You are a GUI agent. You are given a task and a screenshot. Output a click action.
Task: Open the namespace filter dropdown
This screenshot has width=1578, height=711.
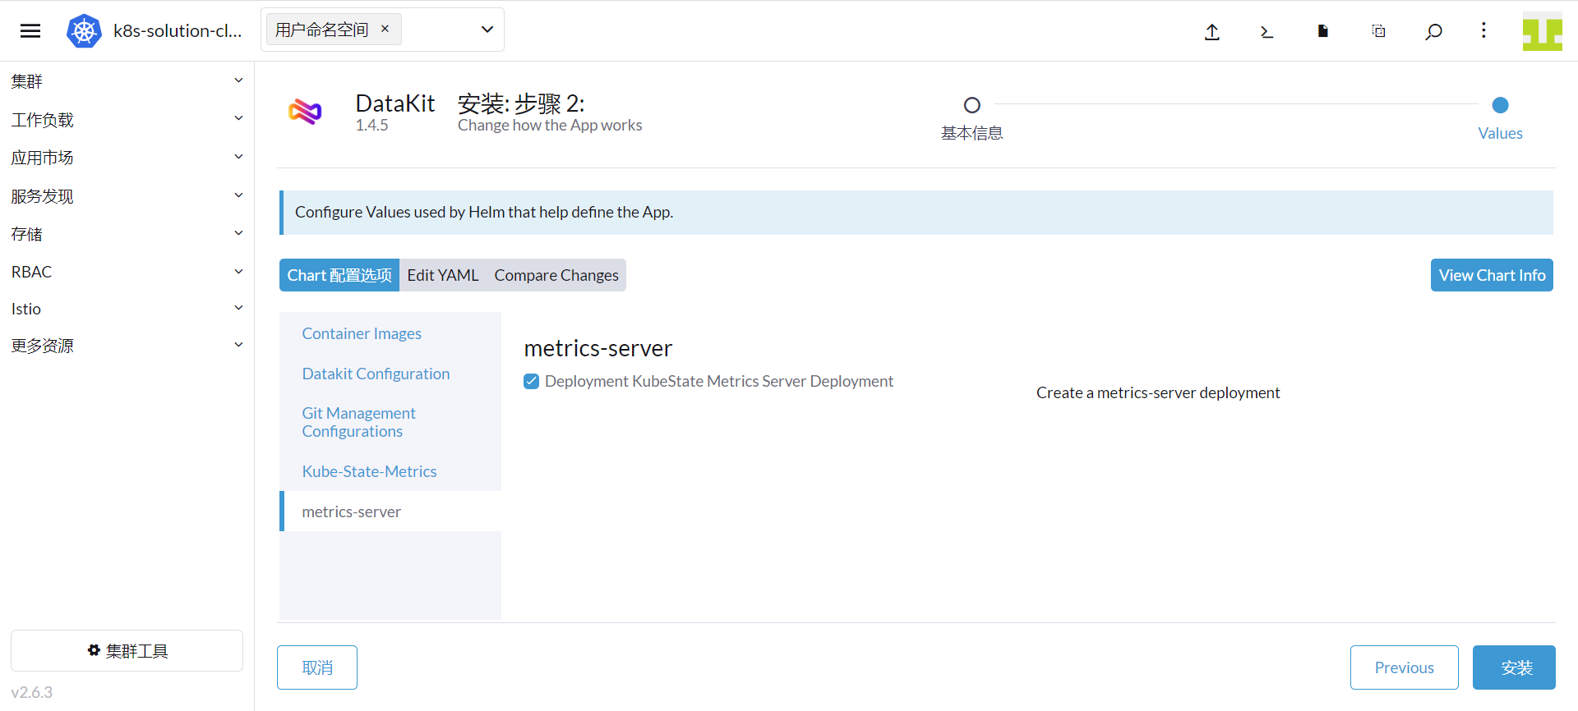coord(487,30)
